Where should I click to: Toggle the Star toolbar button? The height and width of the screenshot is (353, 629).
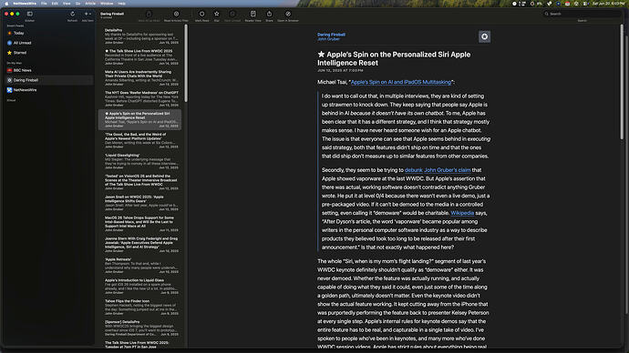(217, 14)
